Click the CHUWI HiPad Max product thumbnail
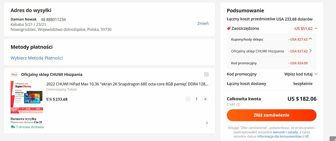336x141 pixels. pyautogui.click(x=27, y=97)
